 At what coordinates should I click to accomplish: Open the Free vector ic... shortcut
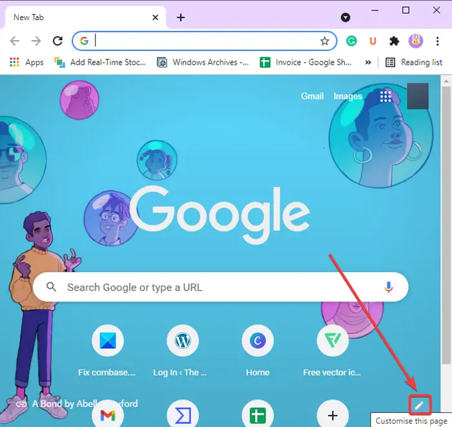point(333,351)
